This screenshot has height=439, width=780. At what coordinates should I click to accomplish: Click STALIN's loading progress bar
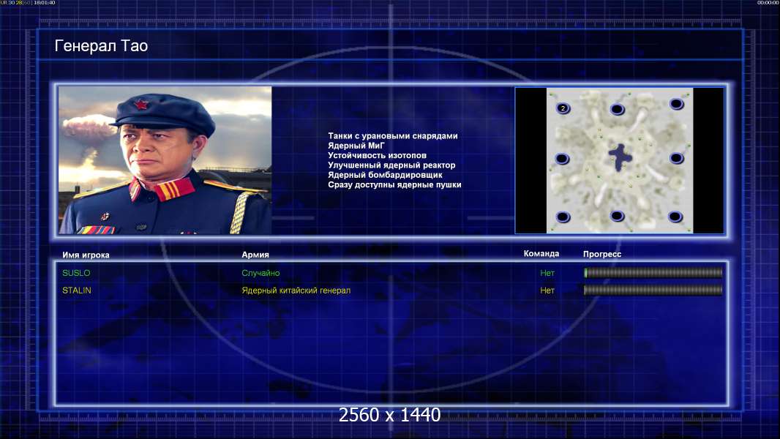(x=653, y=290)
